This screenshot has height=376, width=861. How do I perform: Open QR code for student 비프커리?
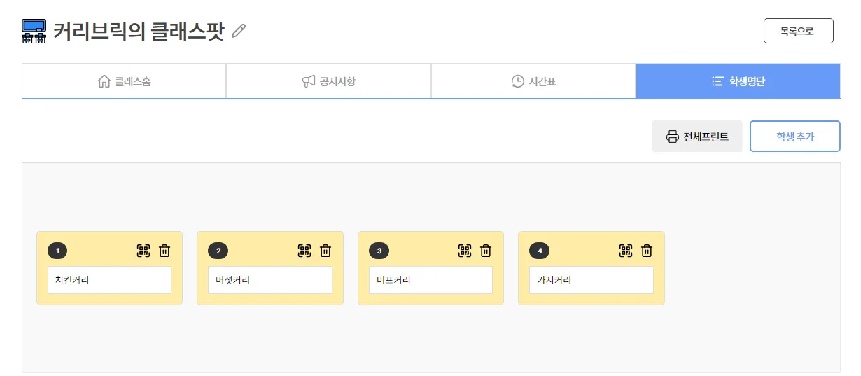tap(465, 251)
